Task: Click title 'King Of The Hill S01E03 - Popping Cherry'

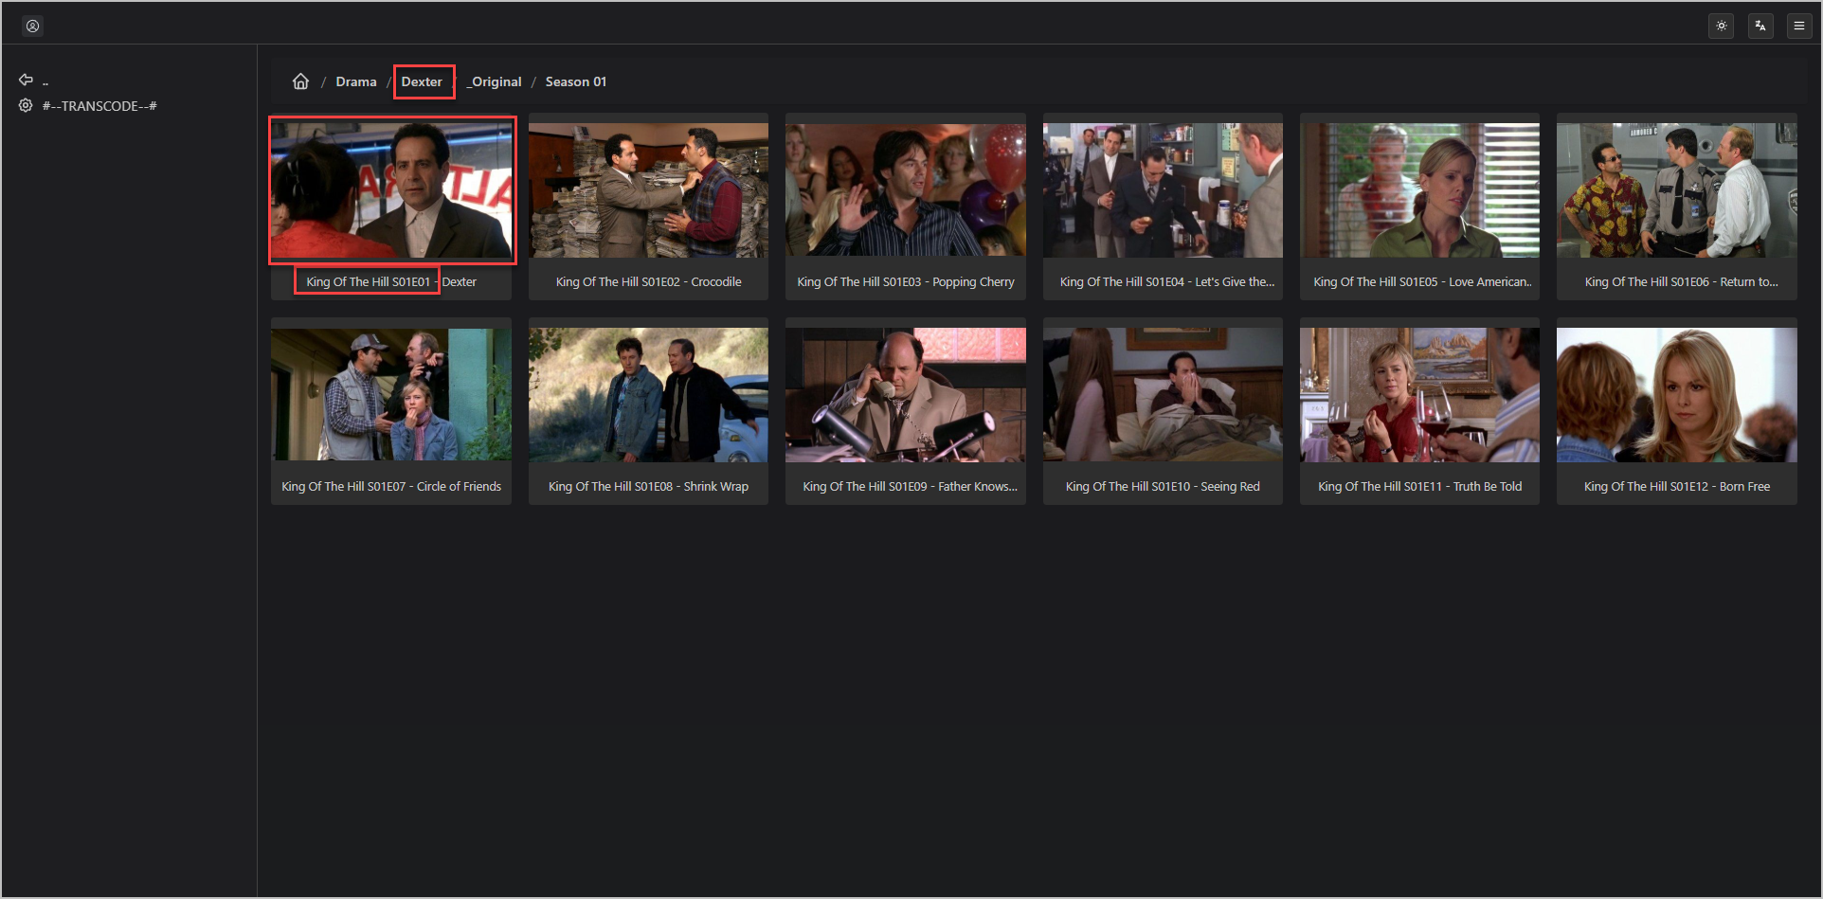Action: (906, 282)
